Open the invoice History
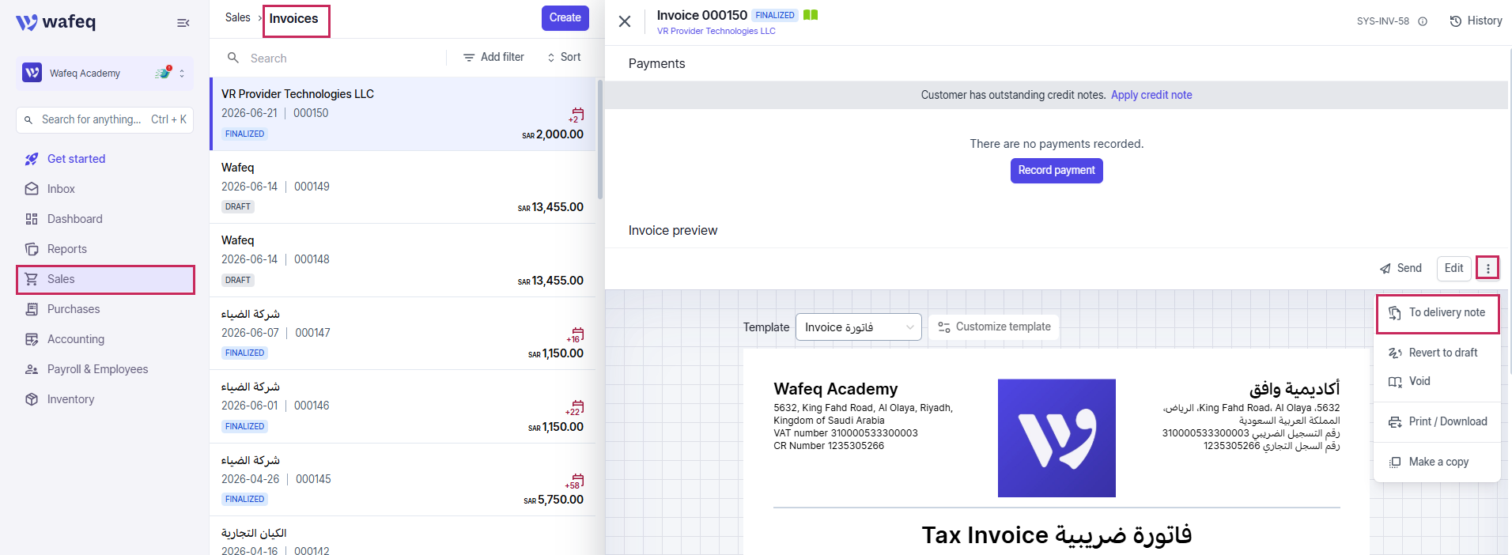The height and width of the screenshot is (555, 1512). point(1476,21)
